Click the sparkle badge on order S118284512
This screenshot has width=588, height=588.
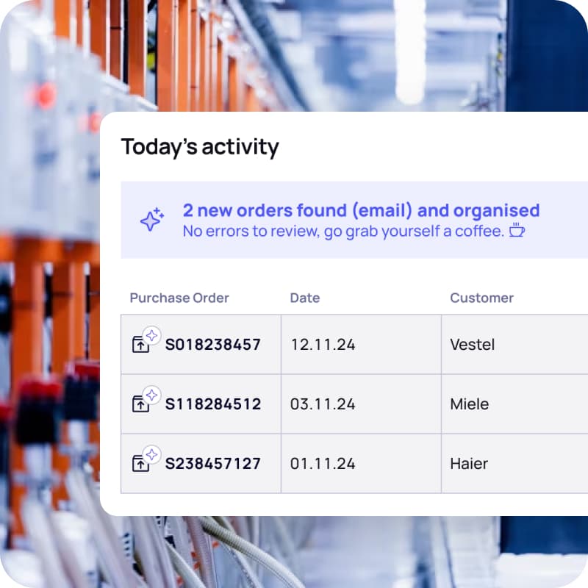pyautogui.click(x=151, y=395)
